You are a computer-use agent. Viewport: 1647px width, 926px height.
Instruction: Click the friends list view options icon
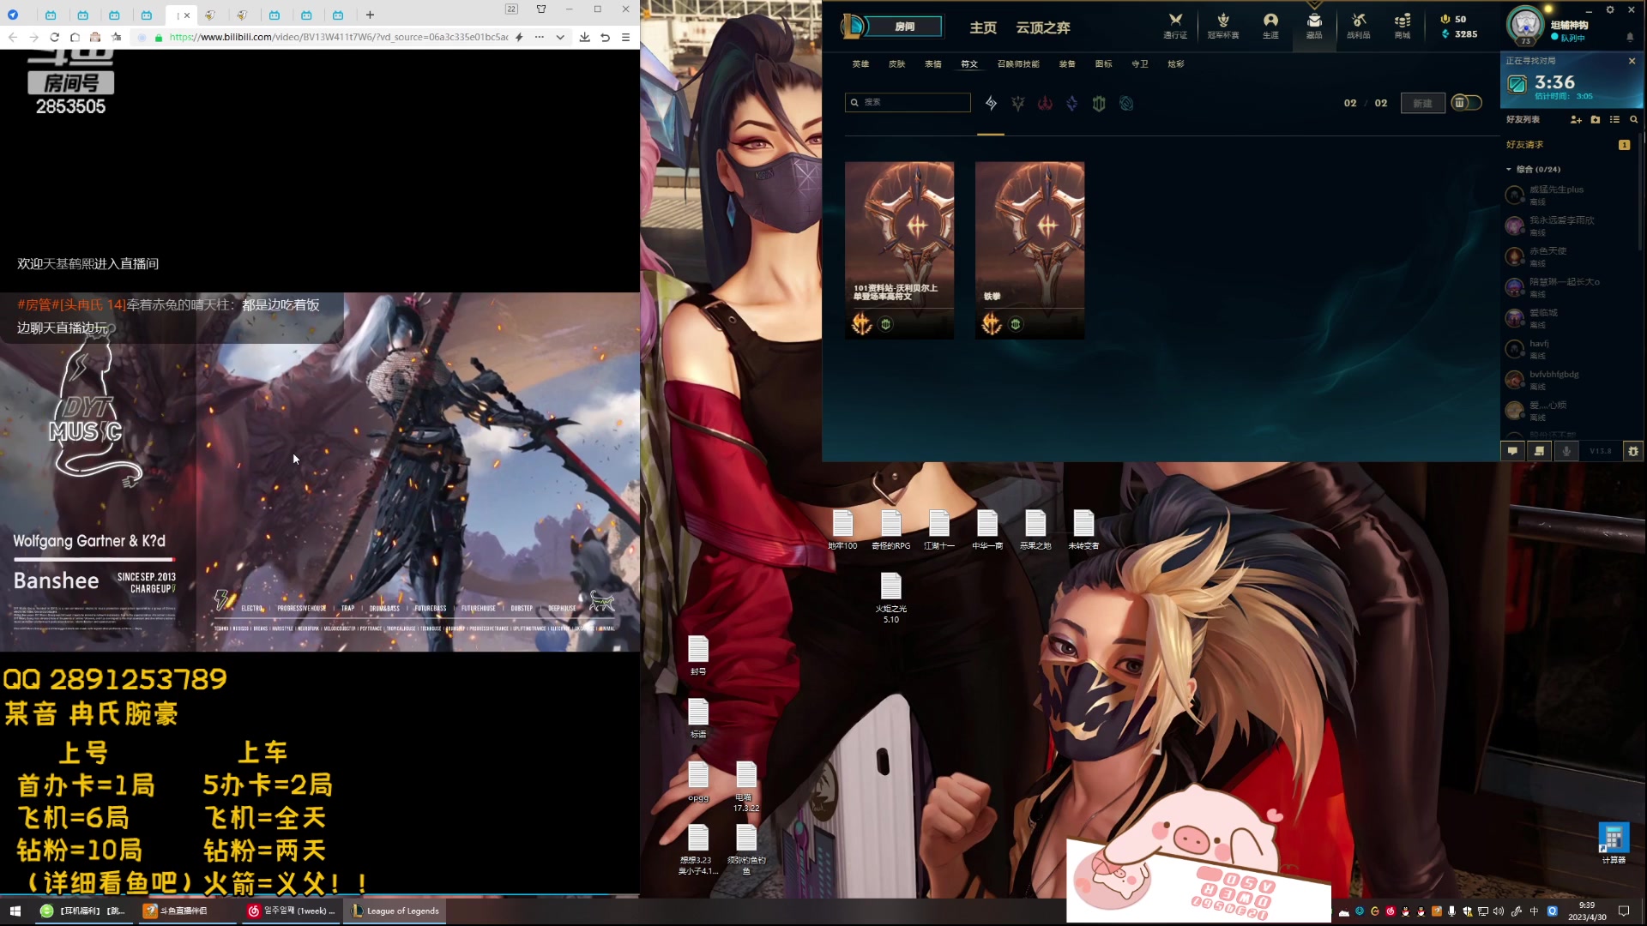(1615, 120)
